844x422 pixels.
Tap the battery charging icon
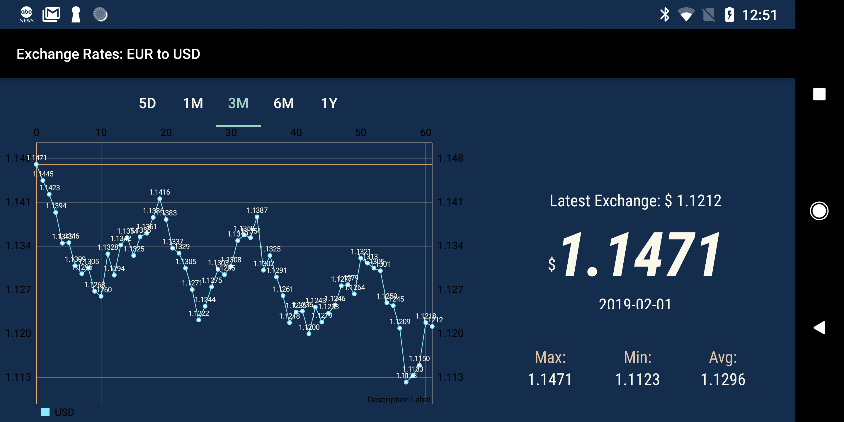pos(729,14)
